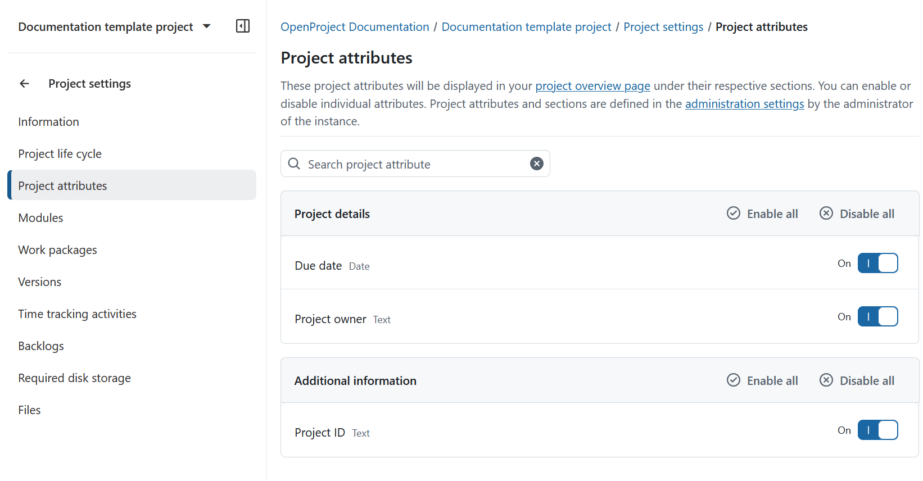Follow the administration settings link
The height and width of the screenshot is (481, 923).
tap(744, 104)
